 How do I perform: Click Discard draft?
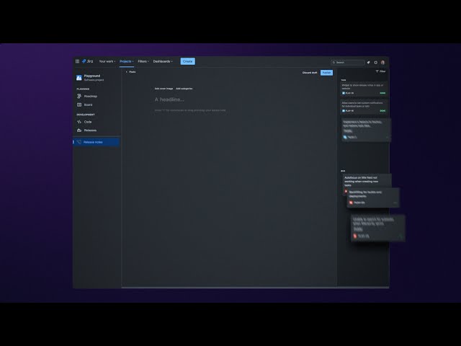coord(310,73)
